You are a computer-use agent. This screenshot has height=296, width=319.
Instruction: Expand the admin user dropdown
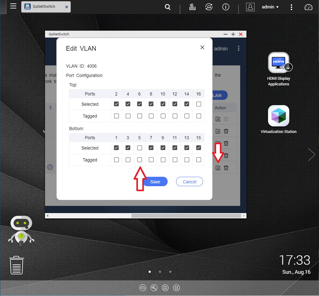(x=270, y=7)
